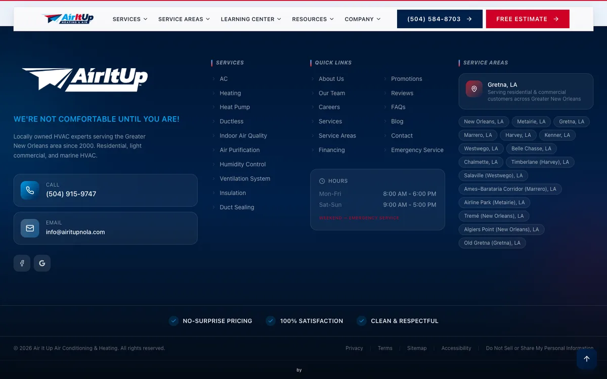Screen dimensions: 607x379
Task: Click the info@airitupnola.com email card
Action: [x=106, y=228]
